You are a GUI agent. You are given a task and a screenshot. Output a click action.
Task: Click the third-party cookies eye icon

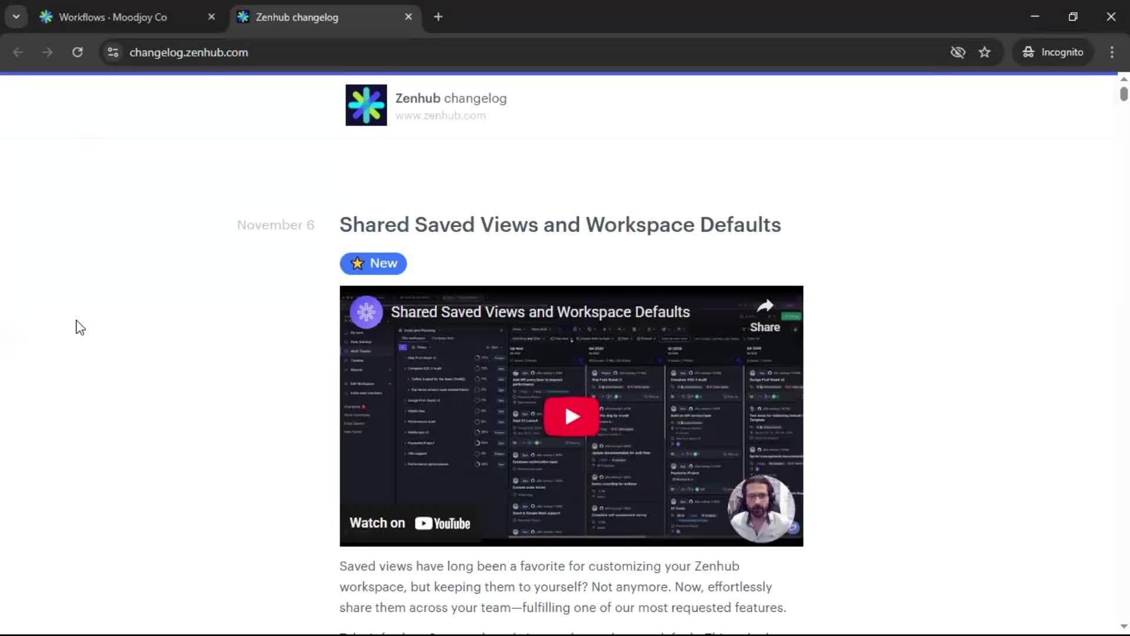958,52
